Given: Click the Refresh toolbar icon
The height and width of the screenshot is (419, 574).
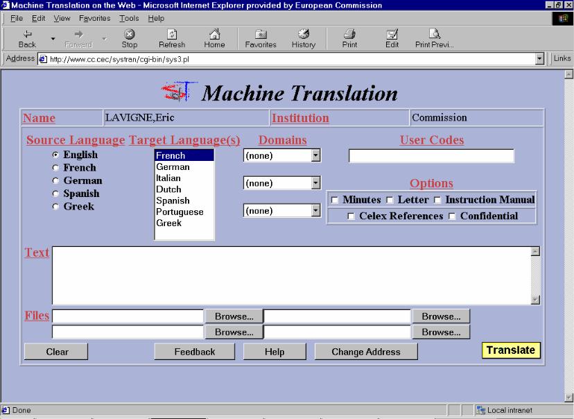Looking at the screenshot, I should click(172, 39).
